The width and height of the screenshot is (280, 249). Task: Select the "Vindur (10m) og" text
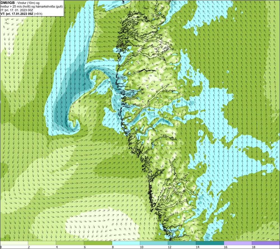click(29, 3)
